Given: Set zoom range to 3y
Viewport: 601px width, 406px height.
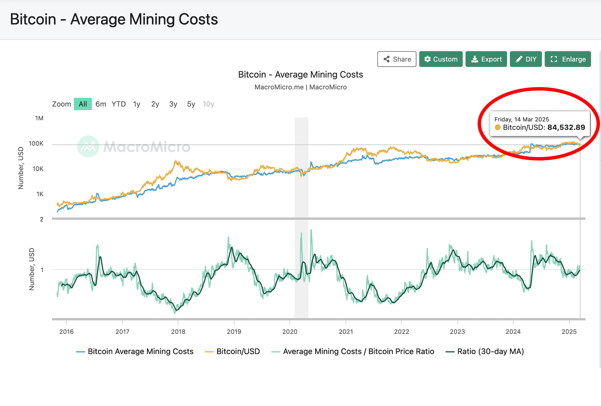Looking at the screenshot, I should [x=173, y=104].
